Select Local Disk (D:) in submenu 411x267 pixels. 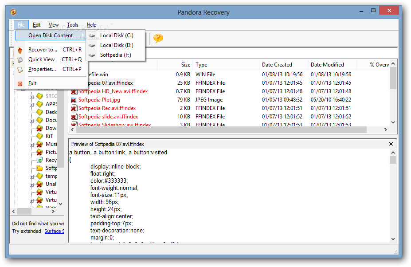click(x=116, y=45)
